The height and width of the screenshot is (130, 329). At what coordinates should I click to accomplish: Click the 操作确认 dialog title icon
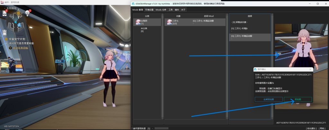(255, 69)
